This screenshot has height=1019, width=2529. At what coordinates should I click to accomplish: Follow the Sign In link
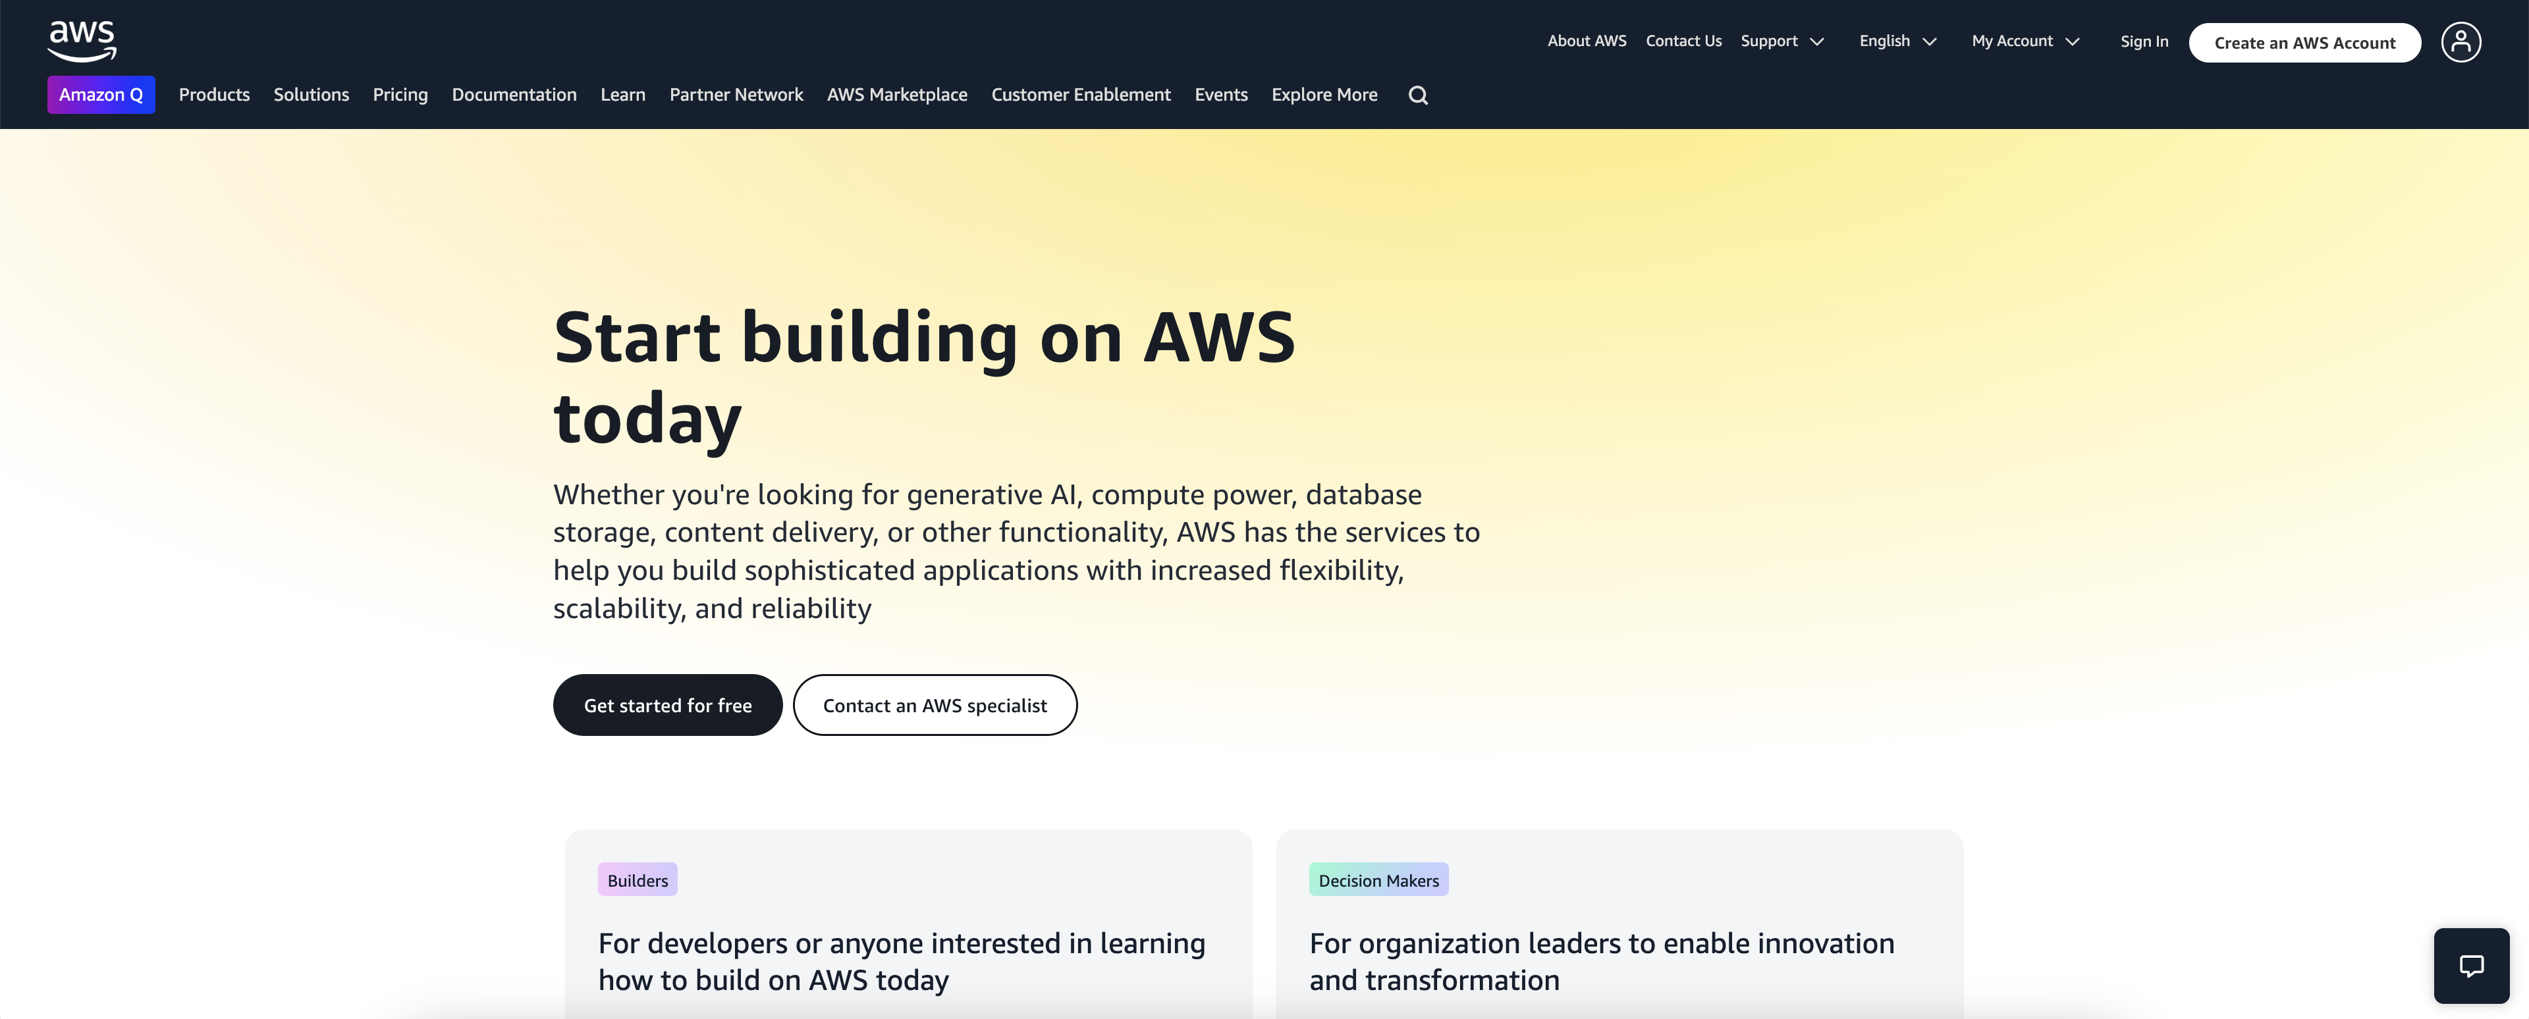click(2144, 41)
